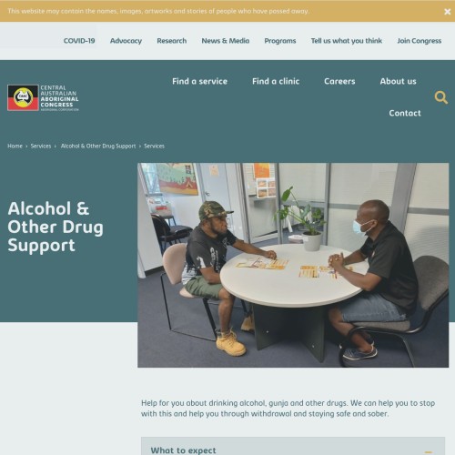This screenshot has width=455, height=455.
Task: Visit the COVID-19 link
Action: click(x=79, y=41)
